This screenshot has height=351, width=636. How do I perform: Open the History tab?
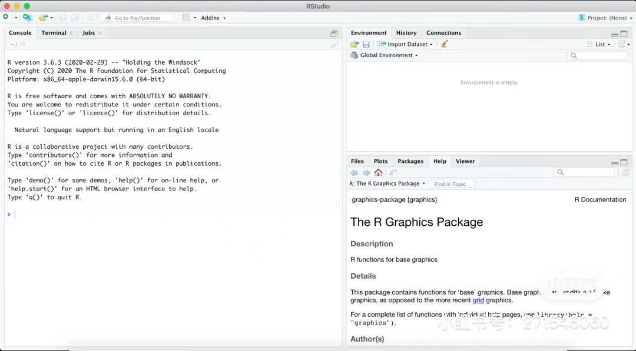(x=406, y=33)
